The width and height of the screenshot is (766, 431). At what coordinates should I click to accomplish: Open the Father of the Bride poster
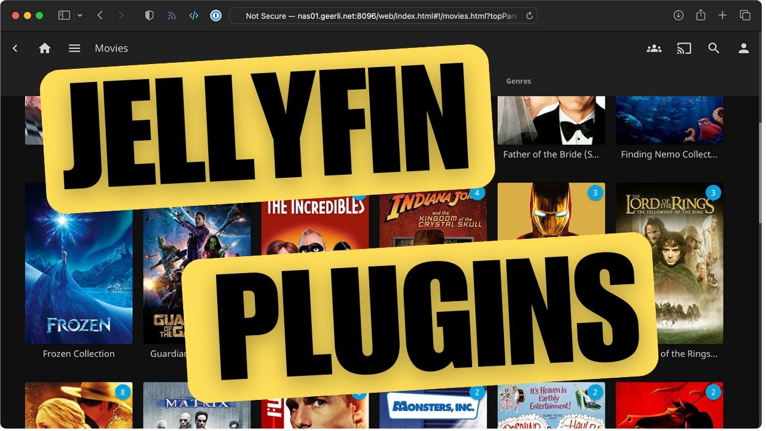pyautogui.click(x=551, y=120)
